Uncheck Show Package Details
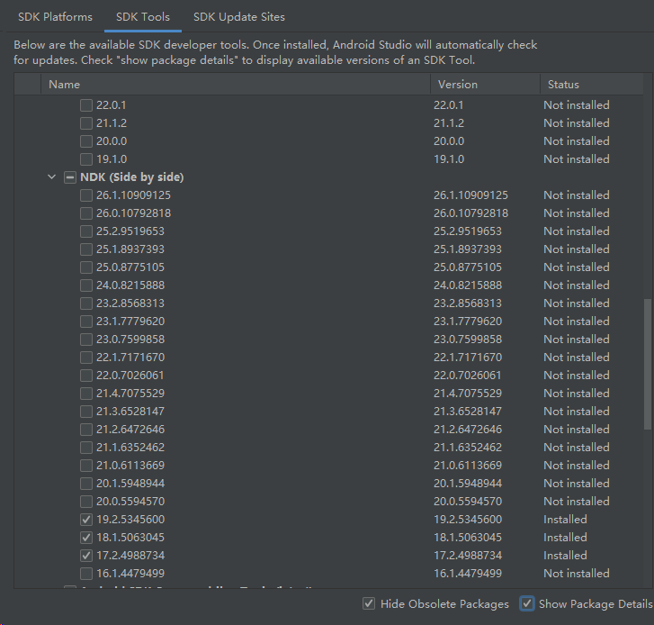Screen dimensions: 654x625 [527, 604]
